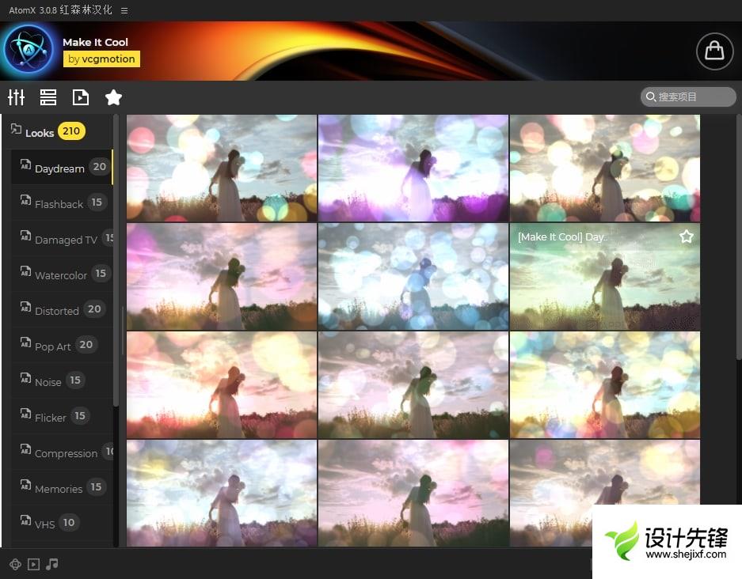Choose the Pop Art category

point(53,346)
